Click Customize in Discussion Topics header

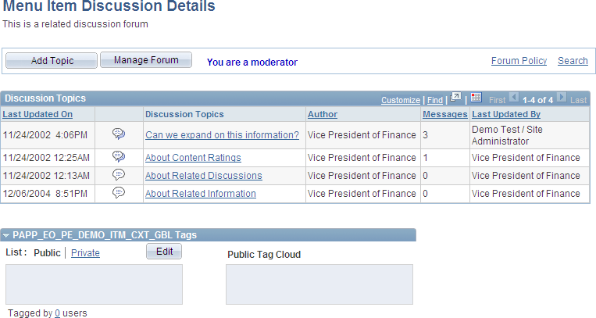401,100
